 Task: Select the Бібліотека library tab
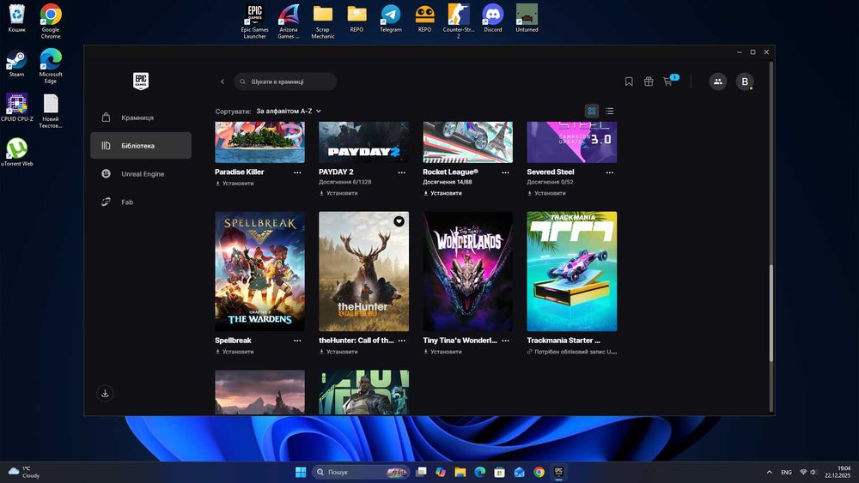[x=141, y=146]
